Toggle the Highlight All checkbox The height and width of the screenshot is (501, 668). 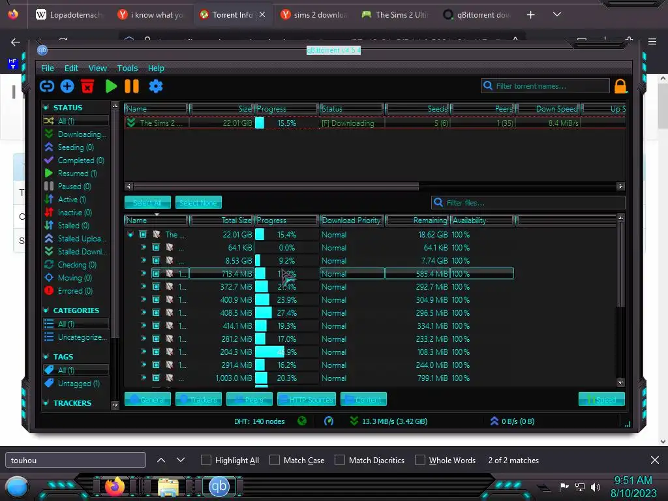[205, 460]
